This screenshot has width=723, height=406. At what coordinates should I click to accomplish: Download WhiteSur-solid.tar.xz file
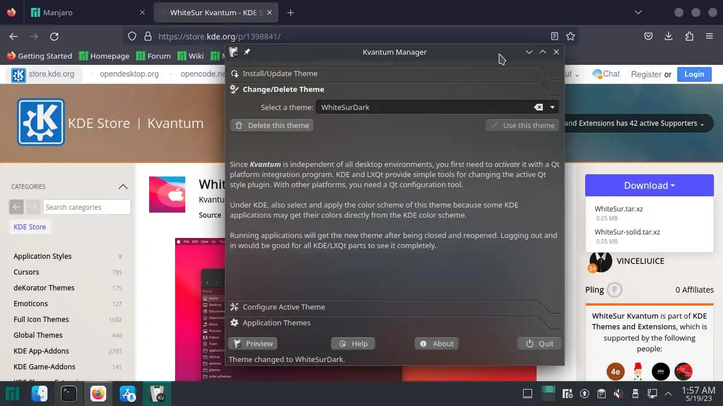tap(627, 232)
